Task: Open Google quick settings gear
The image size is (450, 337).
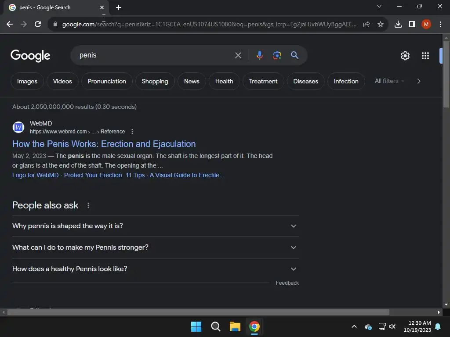Action: pyautogui.click(x=405, y=56)
